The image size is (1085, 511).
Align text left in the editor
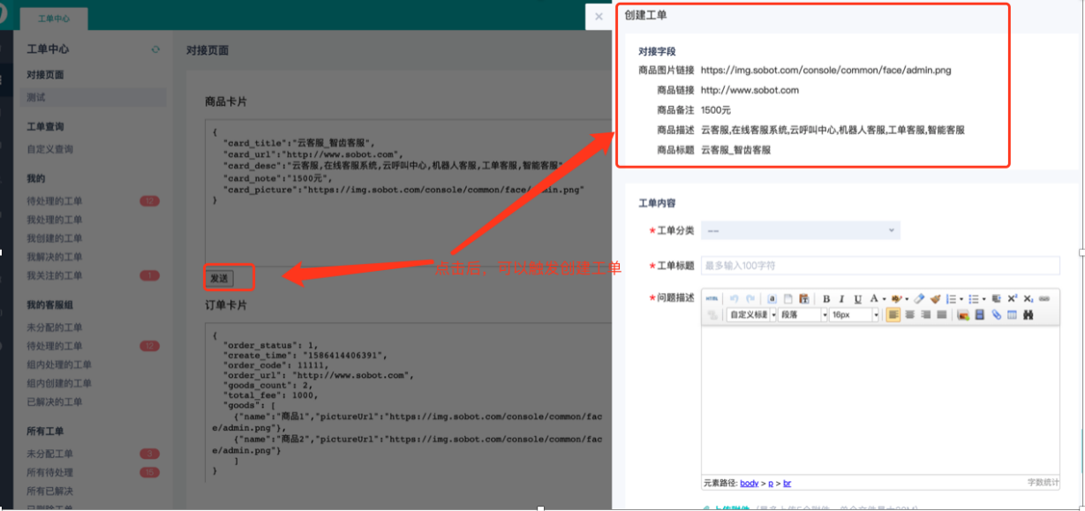(893, 314)
